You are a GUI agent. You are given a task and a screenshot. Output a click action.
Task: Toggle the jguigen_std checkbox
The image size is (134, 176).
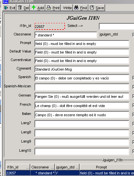[x=133, y=35]
